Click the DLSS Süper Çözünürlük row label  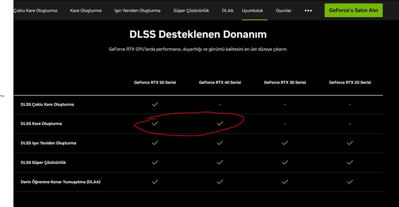pos(43,162)
